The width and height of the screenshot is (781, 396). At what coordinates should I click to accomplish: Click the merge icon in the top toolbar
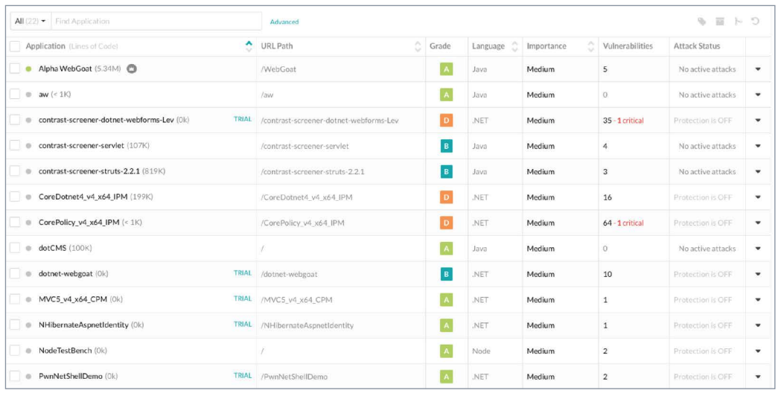click(x=738, y=22)
